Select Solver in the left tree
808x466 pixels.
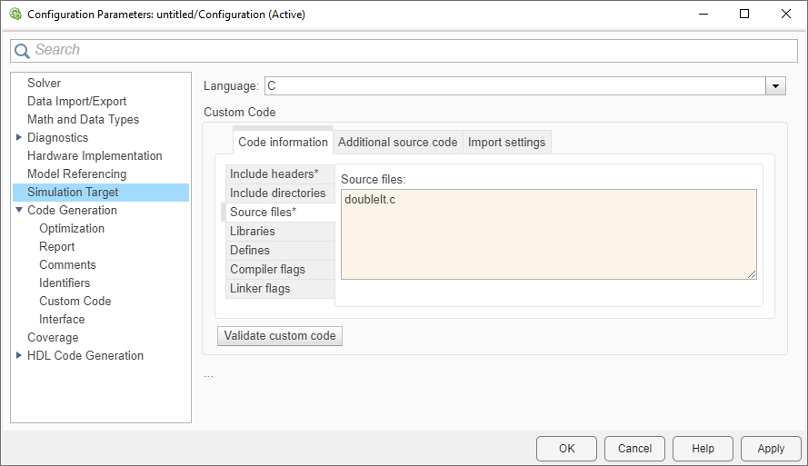44,84
